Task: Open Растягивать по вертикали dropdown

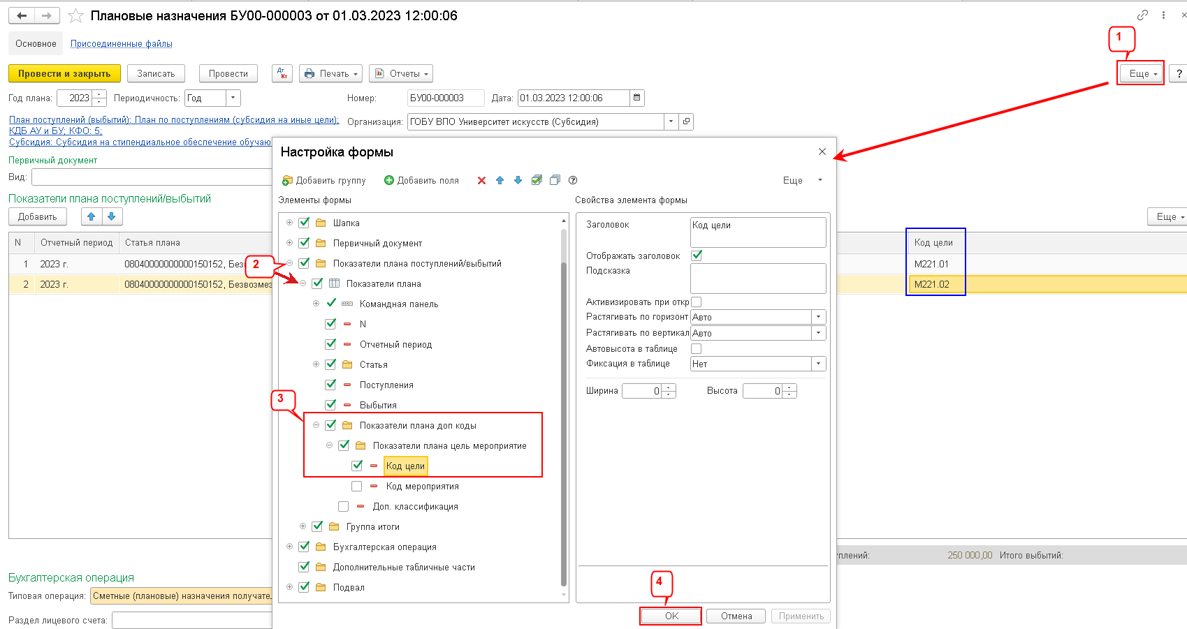Action: pyautogui.click(x=818, y=333)
